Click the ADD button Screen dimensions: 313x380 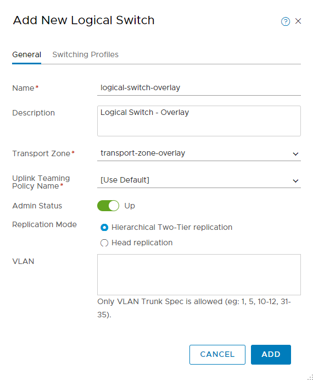[x=271, y=355]
